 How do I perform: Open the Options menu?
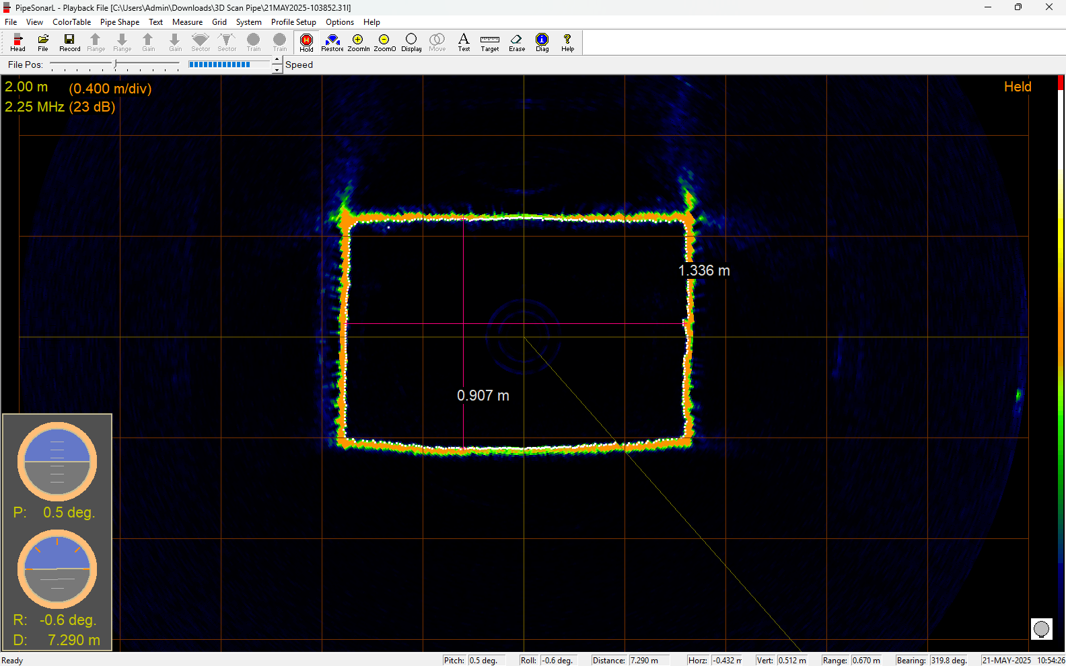pos(340,22)
